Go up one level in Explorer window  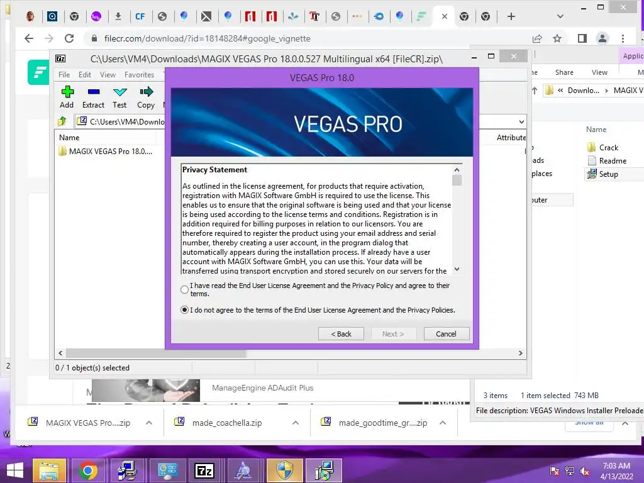(x=535, y=91)
